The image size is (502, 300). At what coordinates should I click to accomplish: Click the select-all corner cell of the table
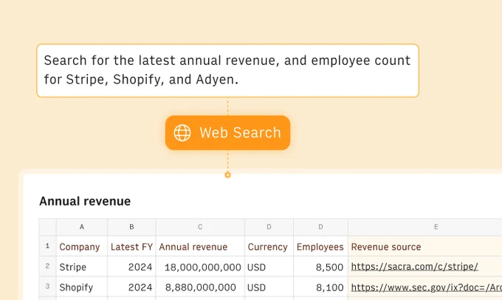click(47, 227)
